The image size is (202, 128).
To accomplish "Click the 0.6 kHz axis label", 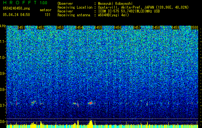I will (3, 122).
